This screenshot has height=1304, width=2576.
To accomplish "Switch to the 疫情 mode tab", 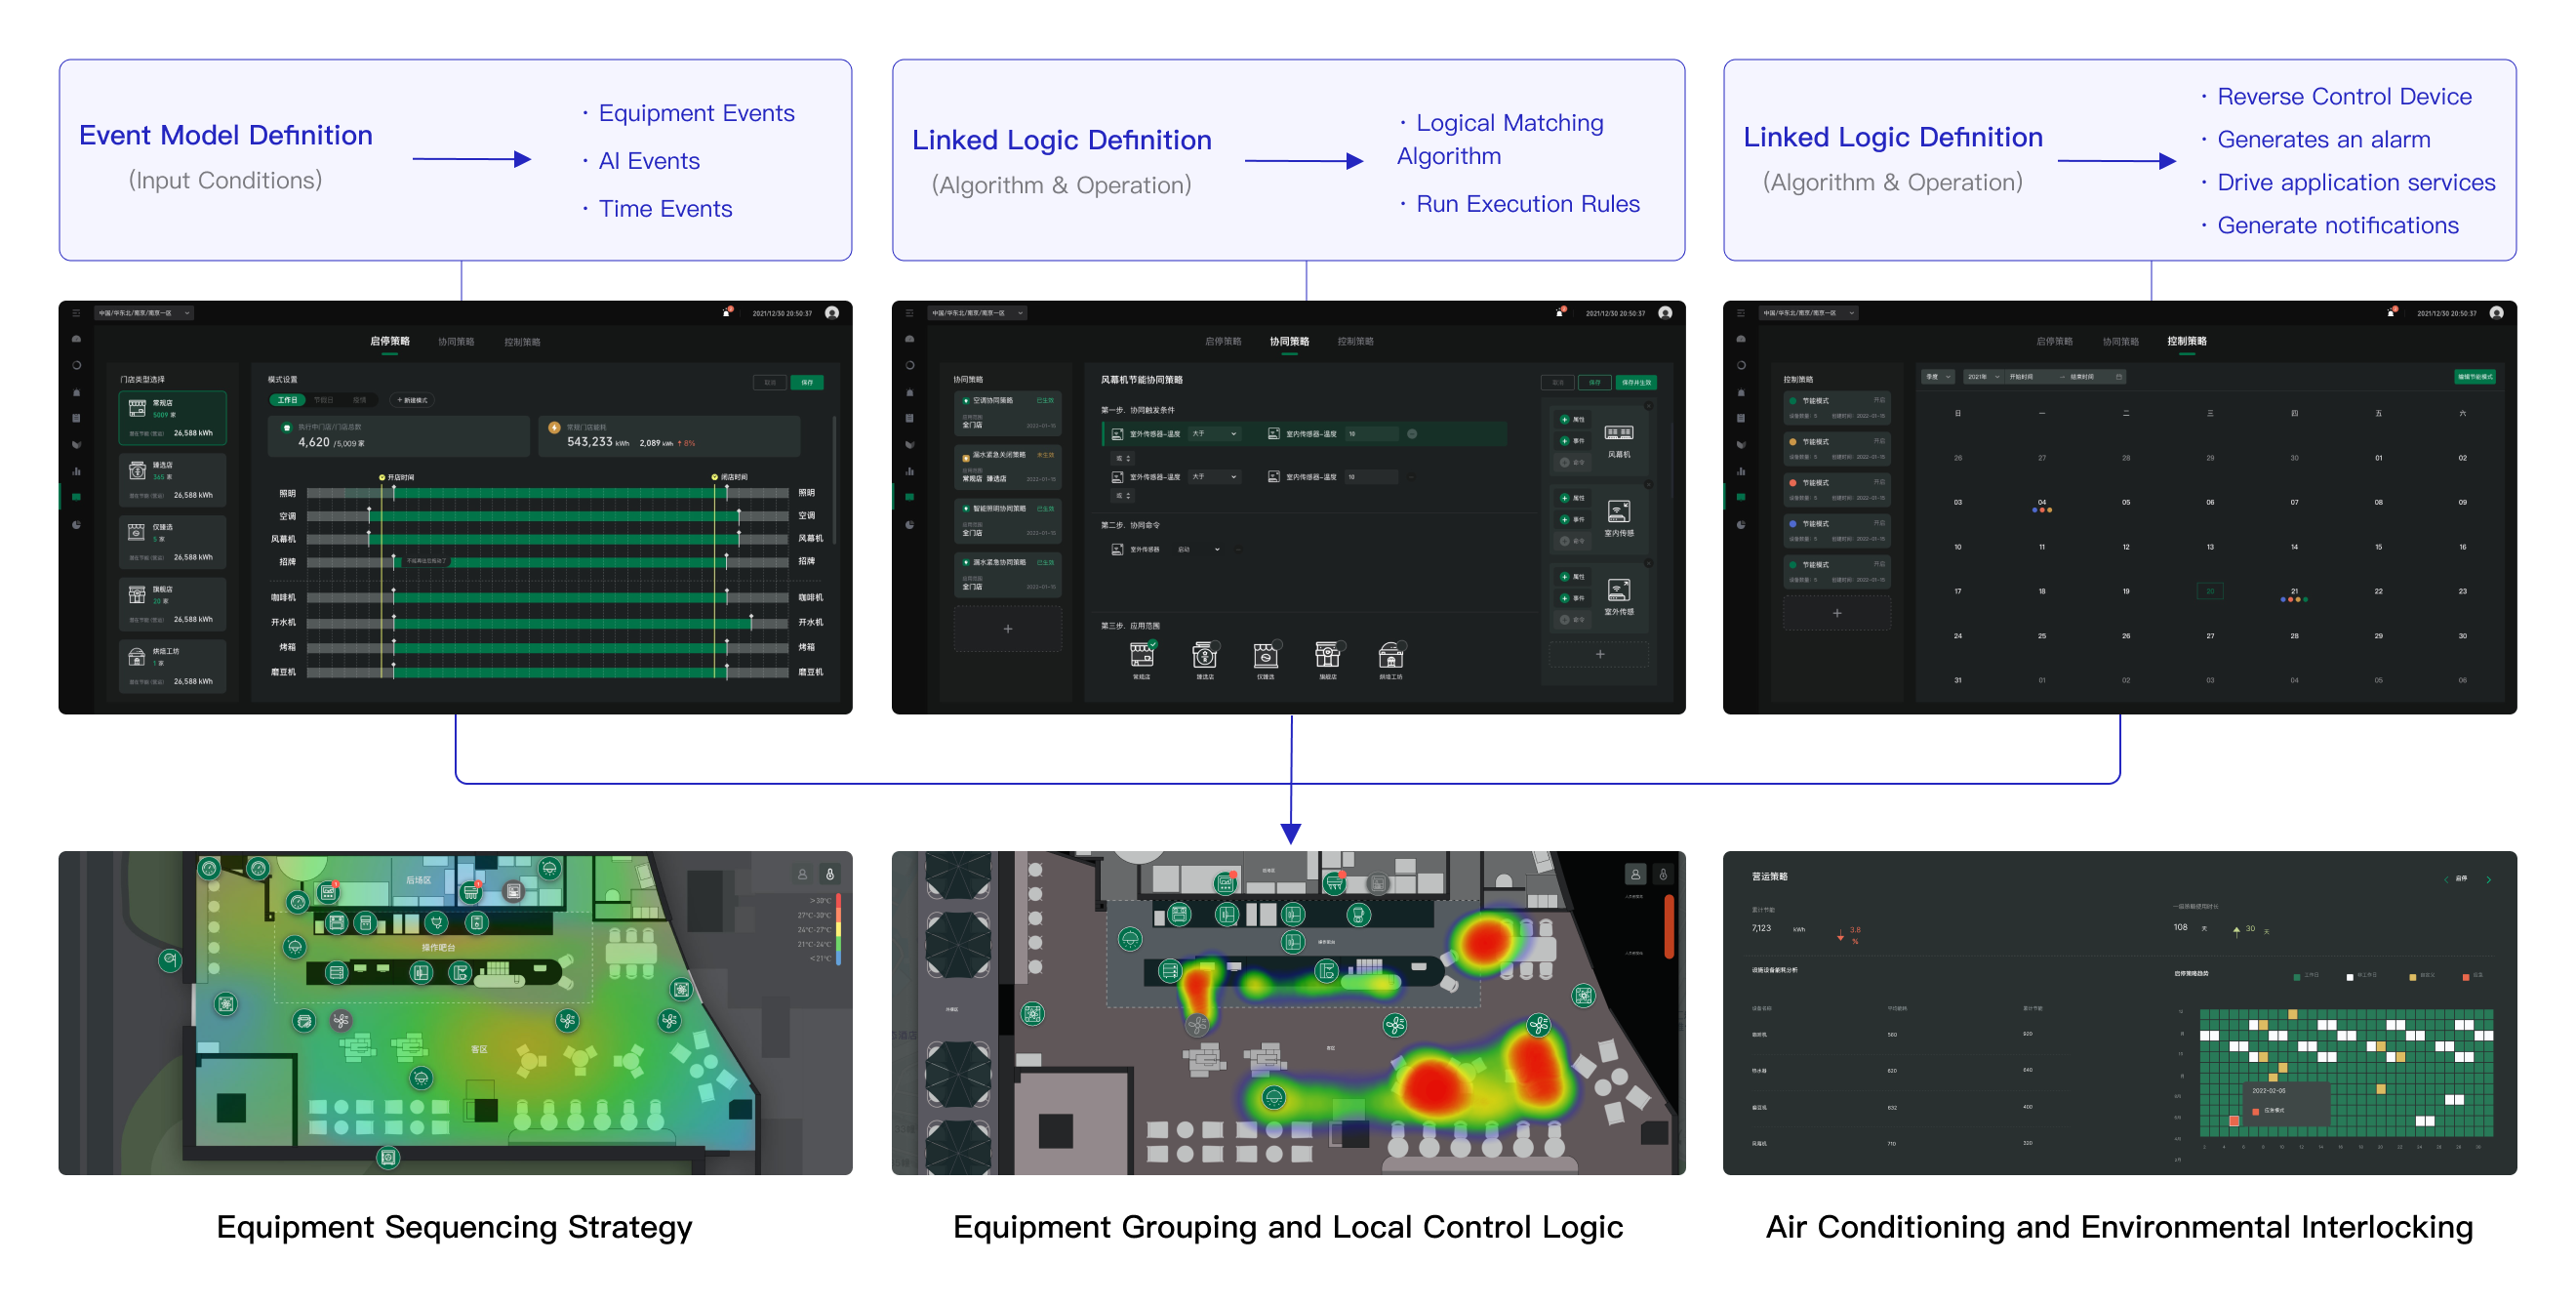I will point(359,400).
